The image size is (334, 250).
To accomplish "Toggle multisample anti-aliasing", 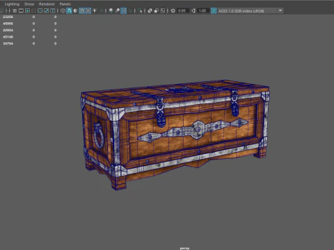I will [123, 10].
